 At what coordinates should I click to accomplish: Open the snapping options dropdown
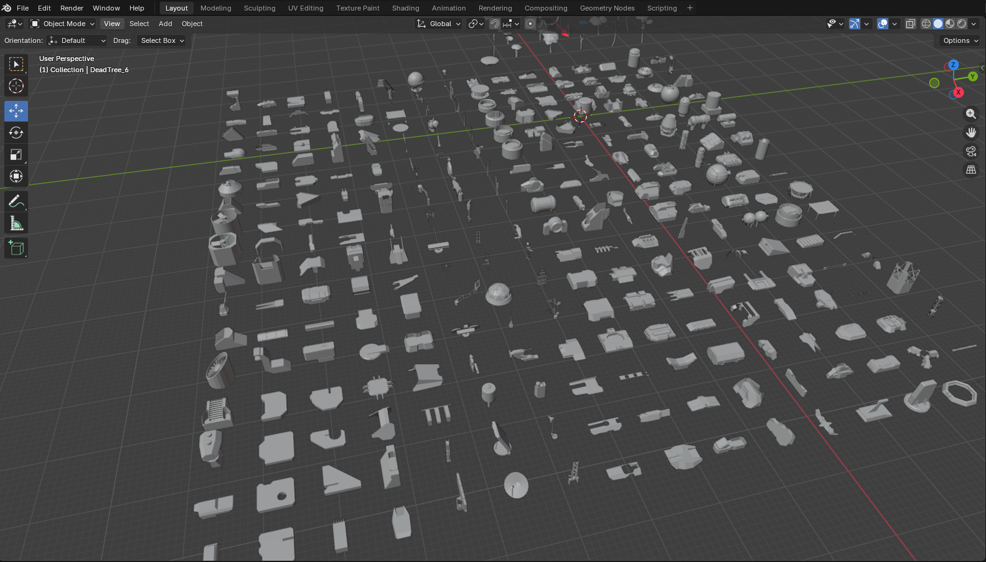(511, 24)
